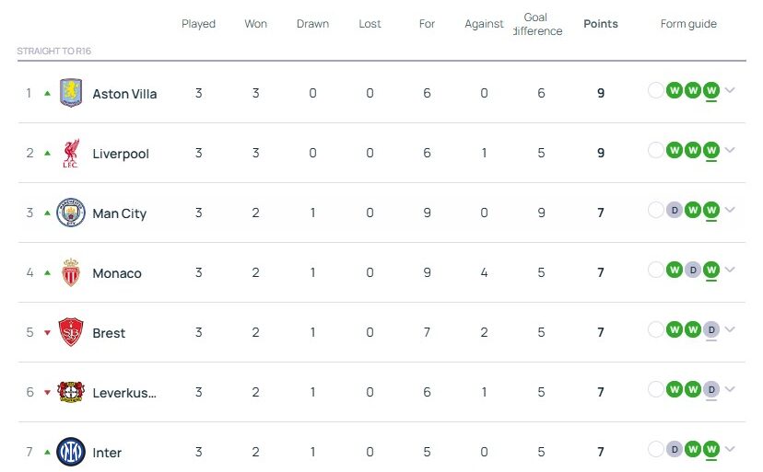763x472 pixels.
Task: Expand Inter's row with the chevron
Action: click(x=731, y=449)
